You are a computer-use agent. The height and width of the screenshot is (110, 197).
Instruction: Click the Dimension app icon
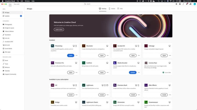[x=115, y=102]
